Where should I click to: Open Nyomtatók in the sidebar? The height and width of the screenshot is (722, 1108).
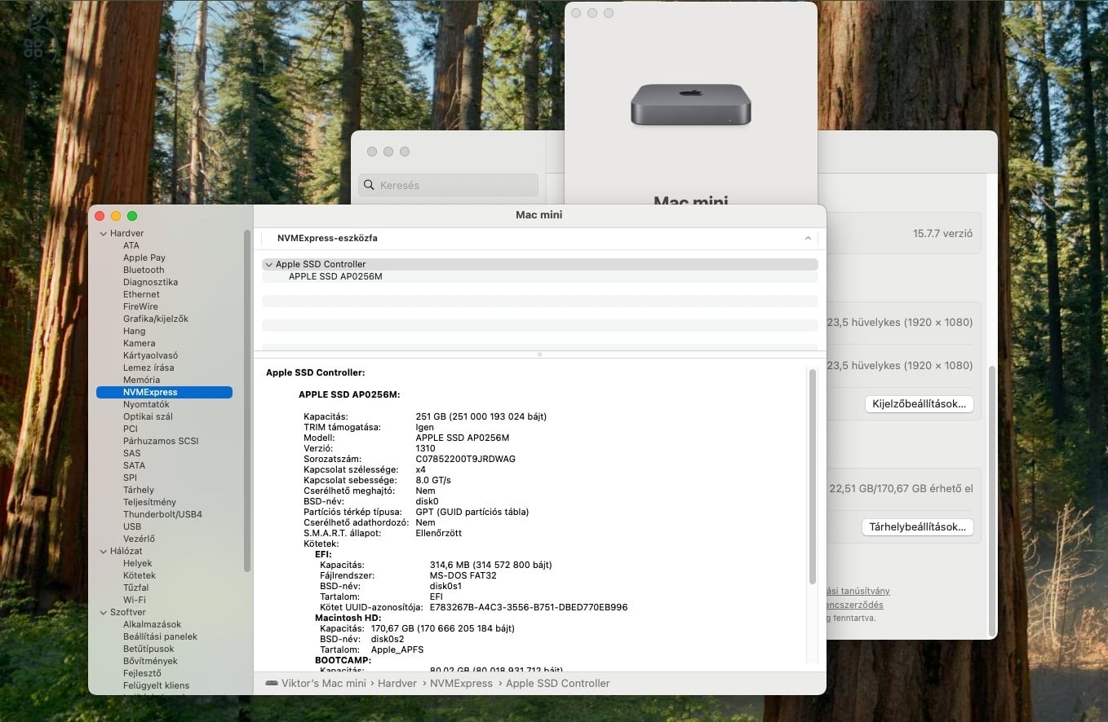(x=146, y=404)
